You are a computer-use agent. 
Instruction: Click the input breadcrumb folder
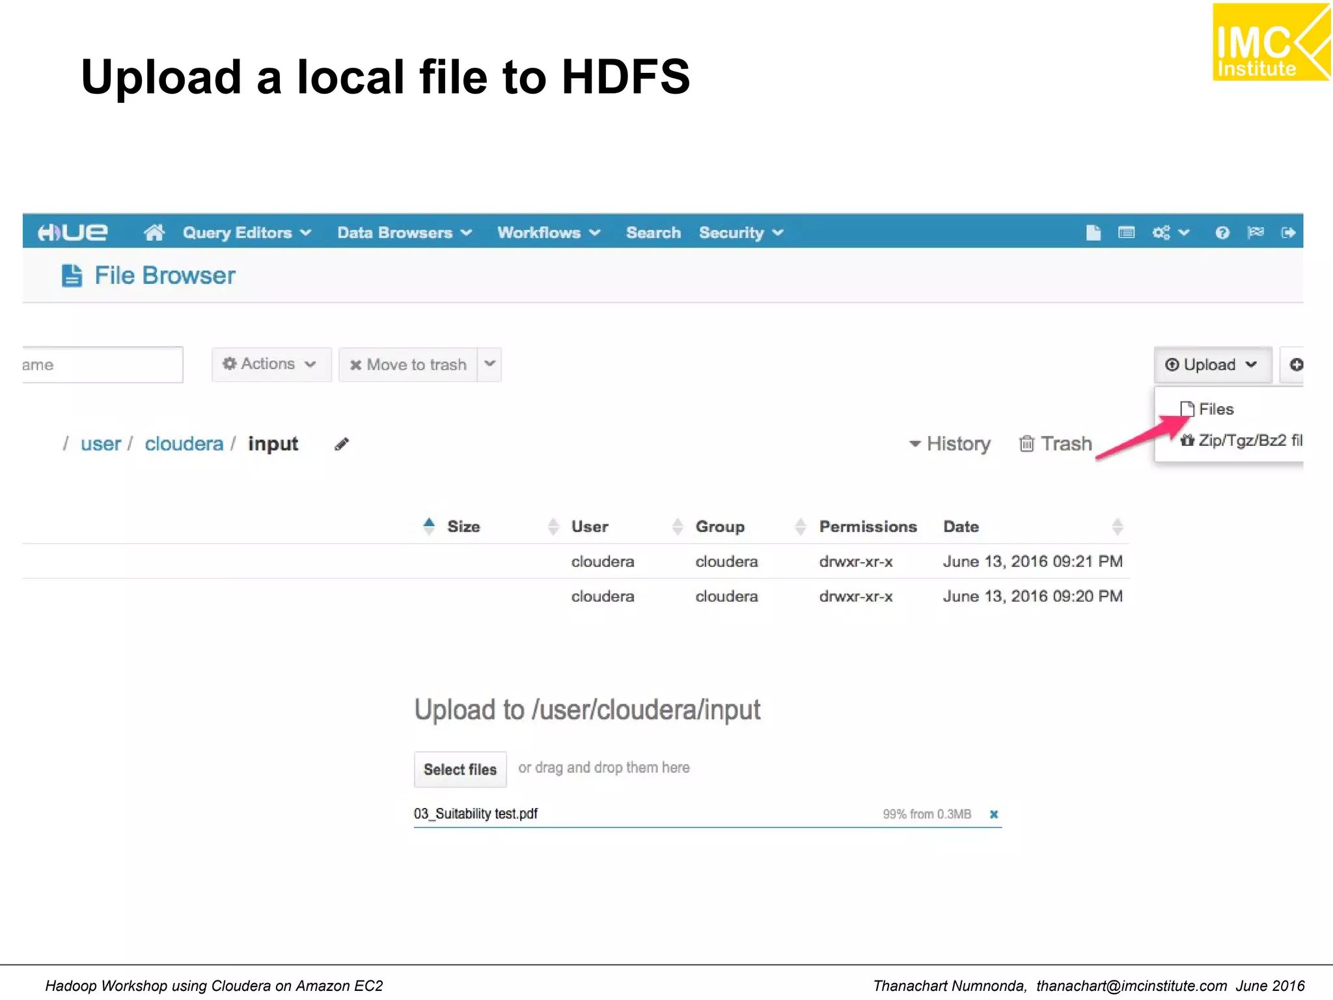point(273,444)
